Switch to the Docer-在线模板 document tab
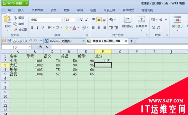The image size is (188, 115). [x=65, y=41]
